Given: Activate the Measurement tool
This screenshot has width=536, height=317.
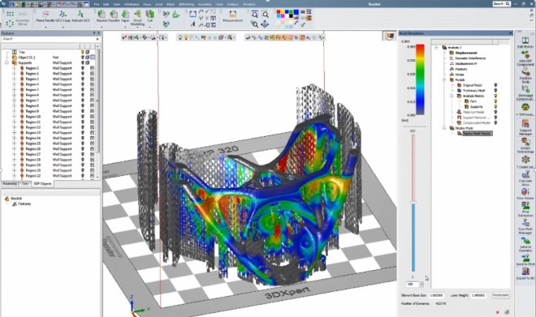Looking at the screenshot, I should [x=233, y=16].
